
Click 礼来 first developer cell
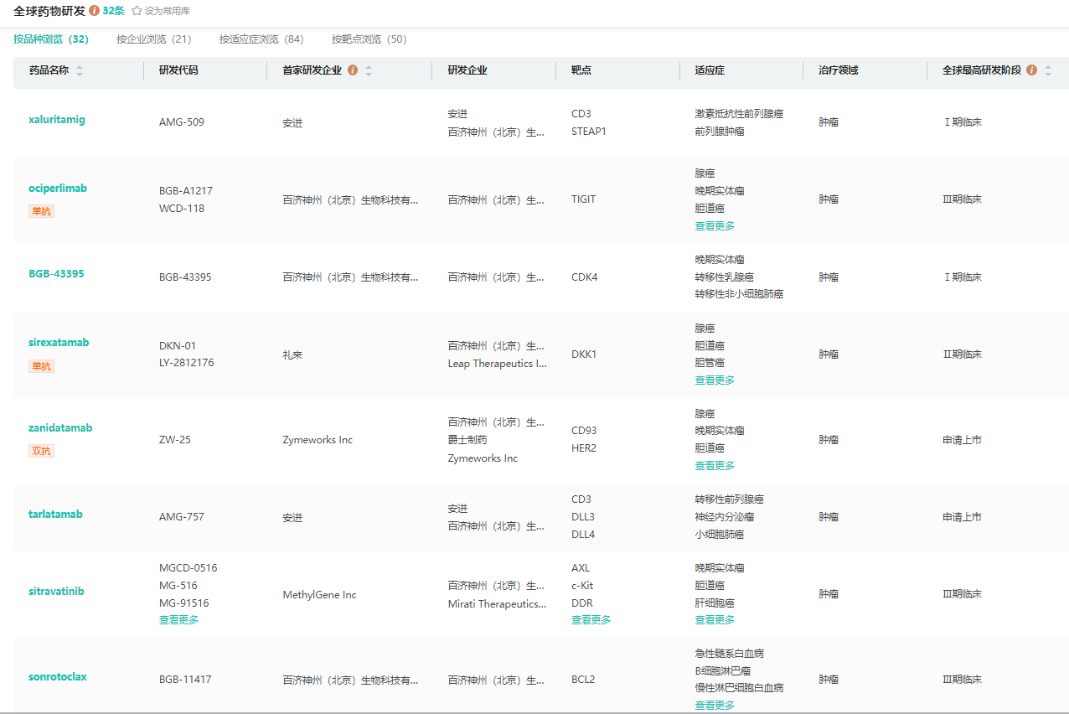point(292,355)
